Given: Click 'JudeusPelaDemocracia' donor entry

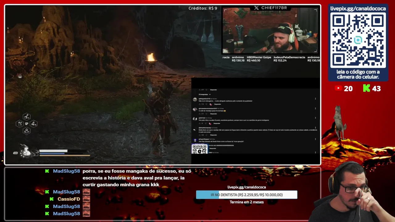Looking at the screenshot, I should point(289,57).
